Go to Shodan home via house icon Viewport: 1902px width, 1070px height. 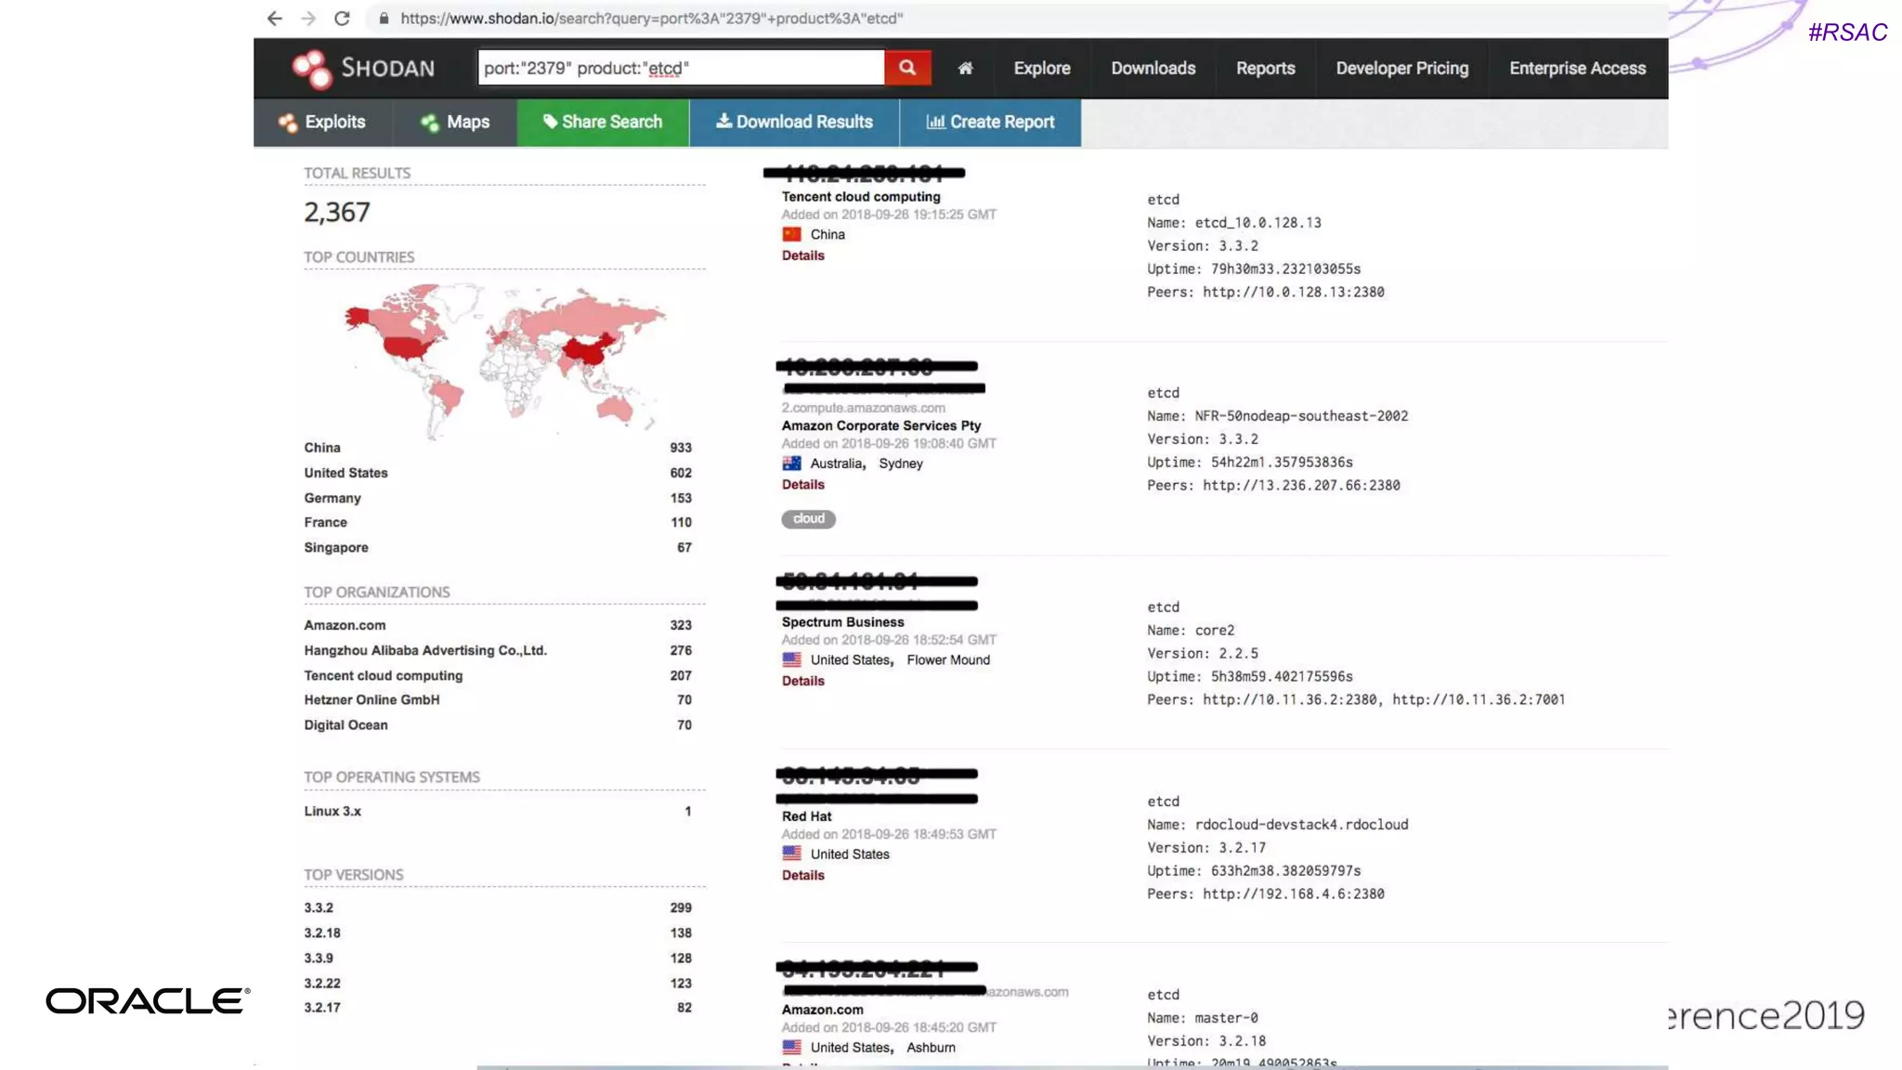[966, 68]
